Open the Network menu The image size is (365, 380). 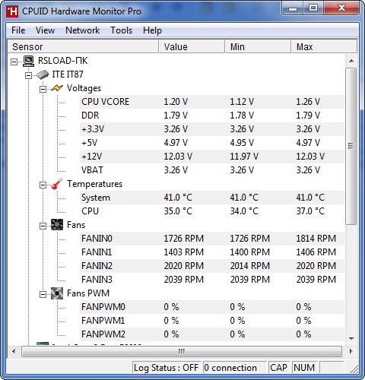(82, 30)
